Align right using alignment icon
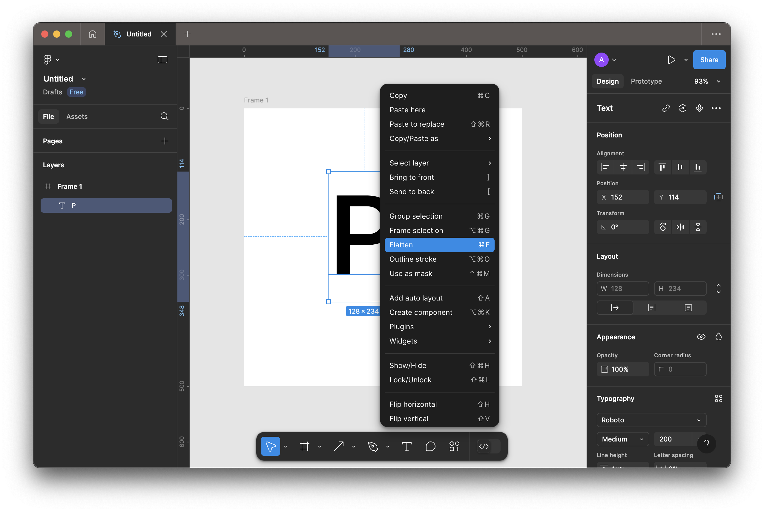The height and width of the screenshot is (512, 764). 641,167
